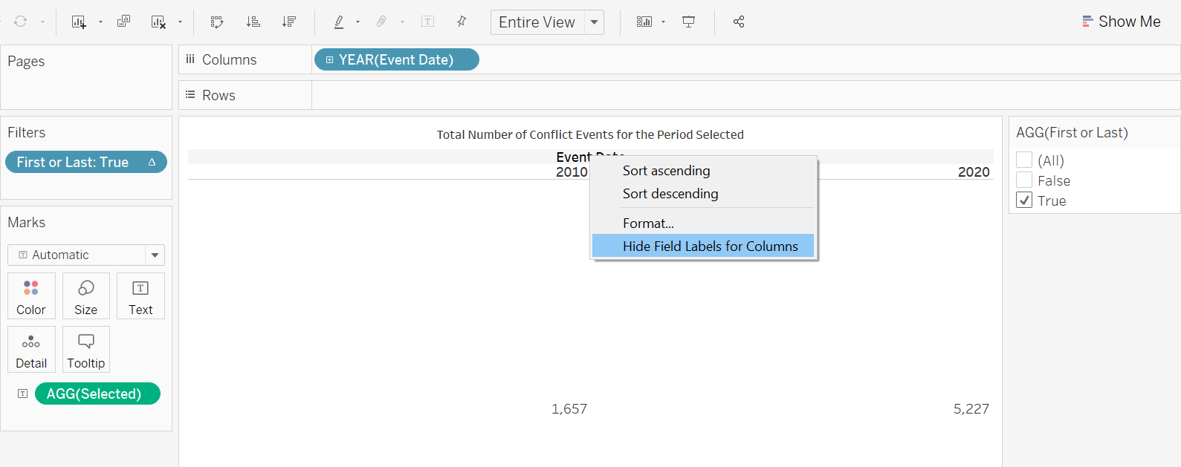The width and height of the screenshot is (1181, 467).
Task: Click the Clear Sheet icon
Action: [x=158, y=22]
